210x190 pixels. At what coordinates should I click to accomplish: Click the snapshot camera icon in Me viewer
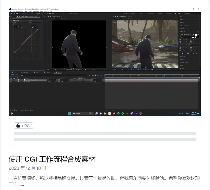point(85,69)
